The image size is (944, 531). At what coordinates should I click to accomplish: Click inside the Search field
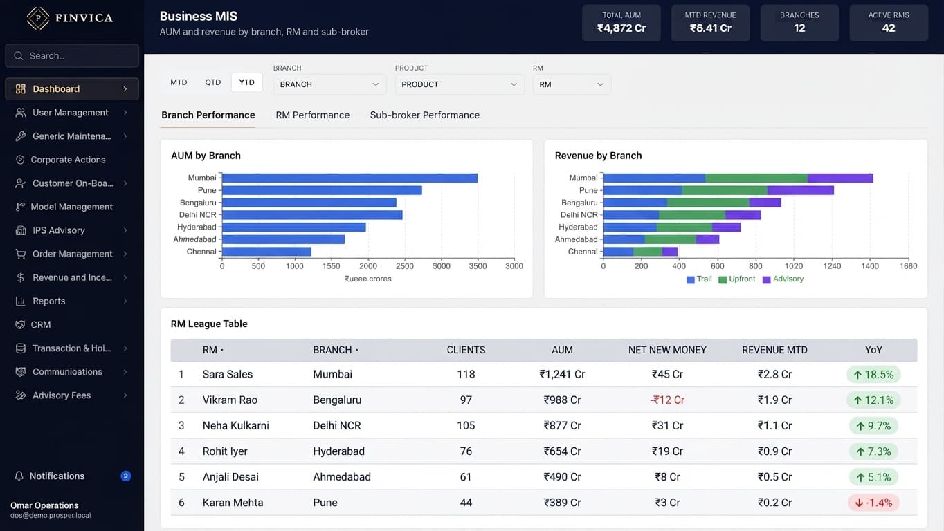(72, 56)
